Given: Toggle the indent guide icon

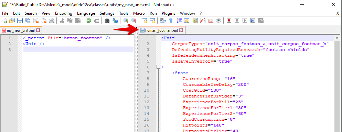Looking at the screenshot, I should pos(179,21).
